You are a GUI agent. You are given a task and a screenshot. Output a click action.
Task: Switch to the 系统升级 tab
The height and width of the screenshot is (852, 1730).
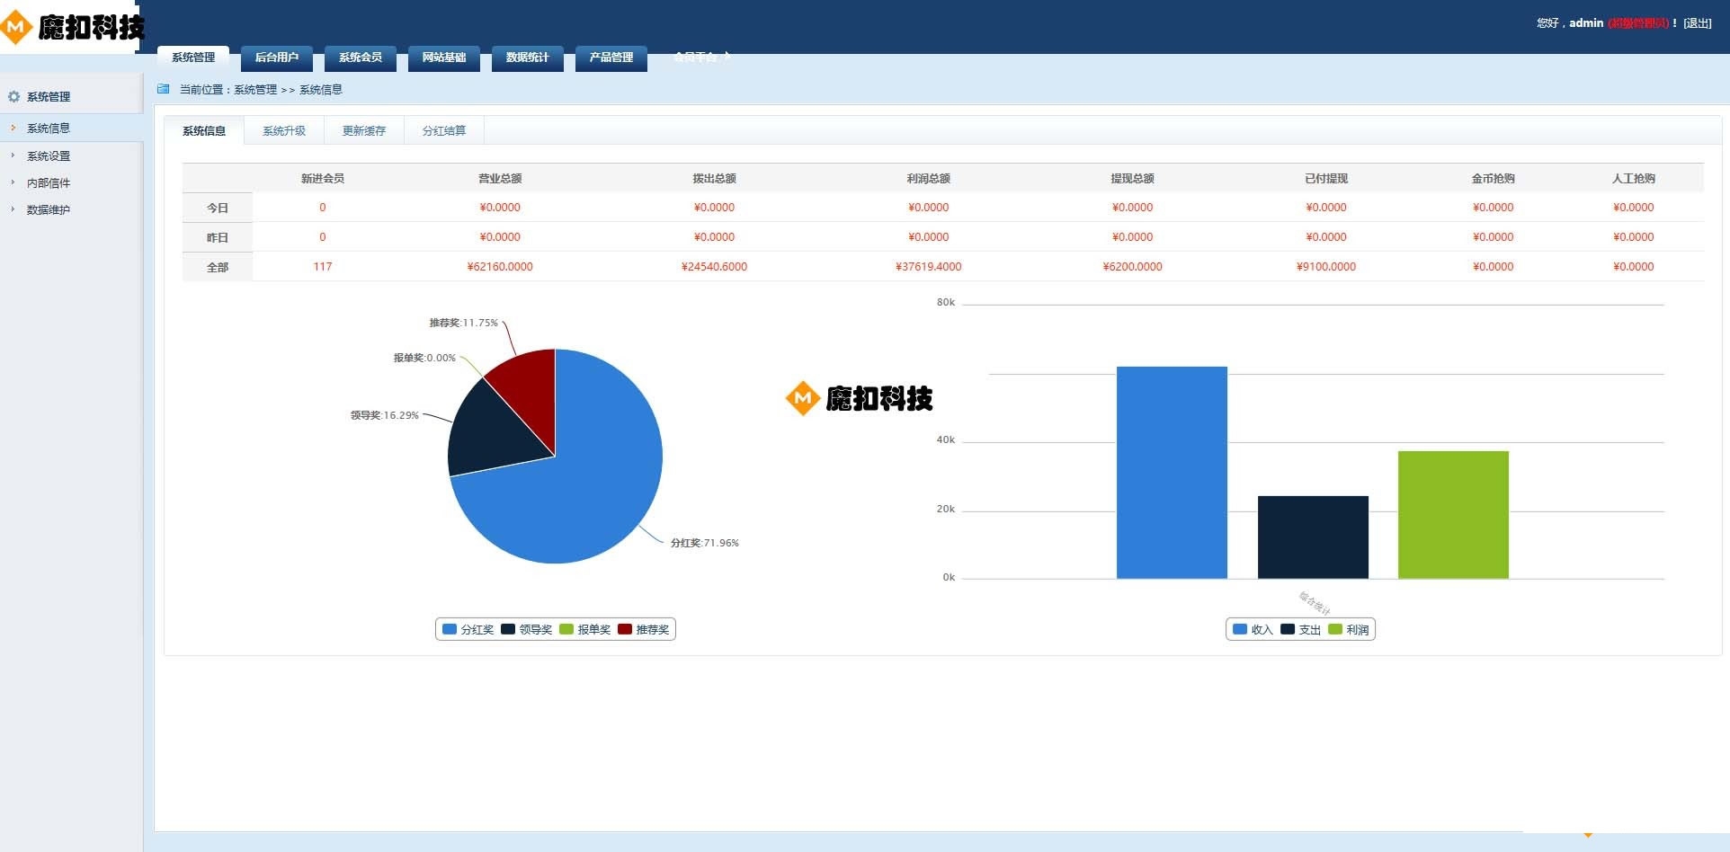pos(284,131)
